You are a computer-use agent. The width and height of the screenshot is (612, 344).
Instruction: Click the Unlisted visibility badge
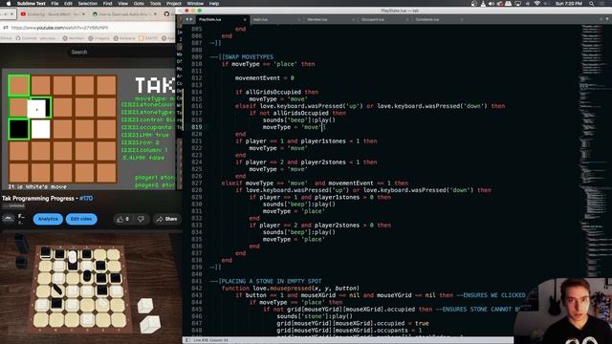click(14, 206)
